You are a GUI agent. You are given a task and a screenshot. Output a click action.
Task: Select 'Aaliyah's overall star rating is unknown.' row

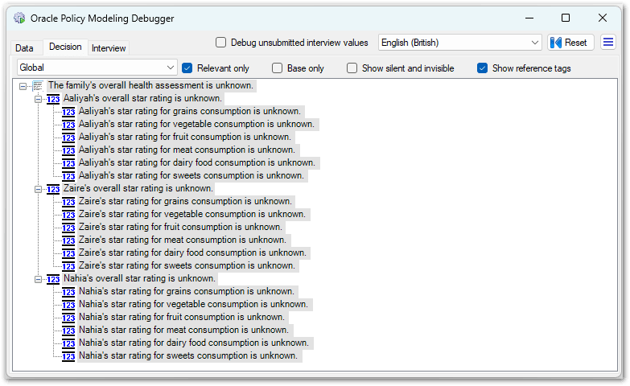(142, 98)
